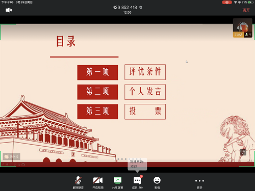Open meeting ID 426 852 418 info
The height and width of the screenshot is (191, 255).
click(x=124, y=7)
